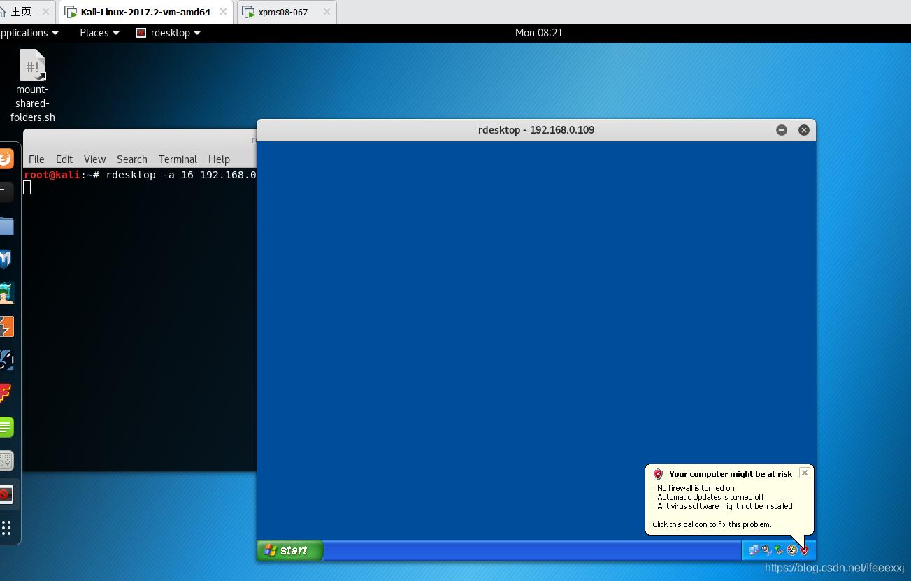Click the rdesktop window title bar text
The height and width of the screenshot is (581, 911).
(536, 130)
